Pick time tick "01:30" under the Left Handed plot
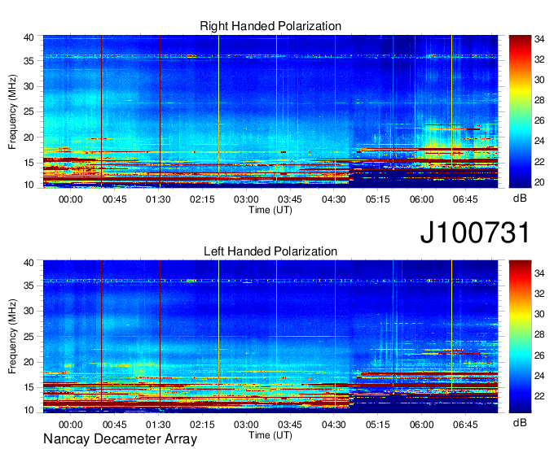 click(158, 425)
